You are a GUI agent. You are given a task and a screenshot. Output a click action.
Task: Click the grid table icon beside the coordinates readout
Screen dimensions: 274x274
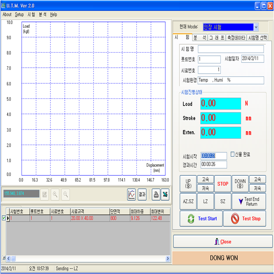44,194
